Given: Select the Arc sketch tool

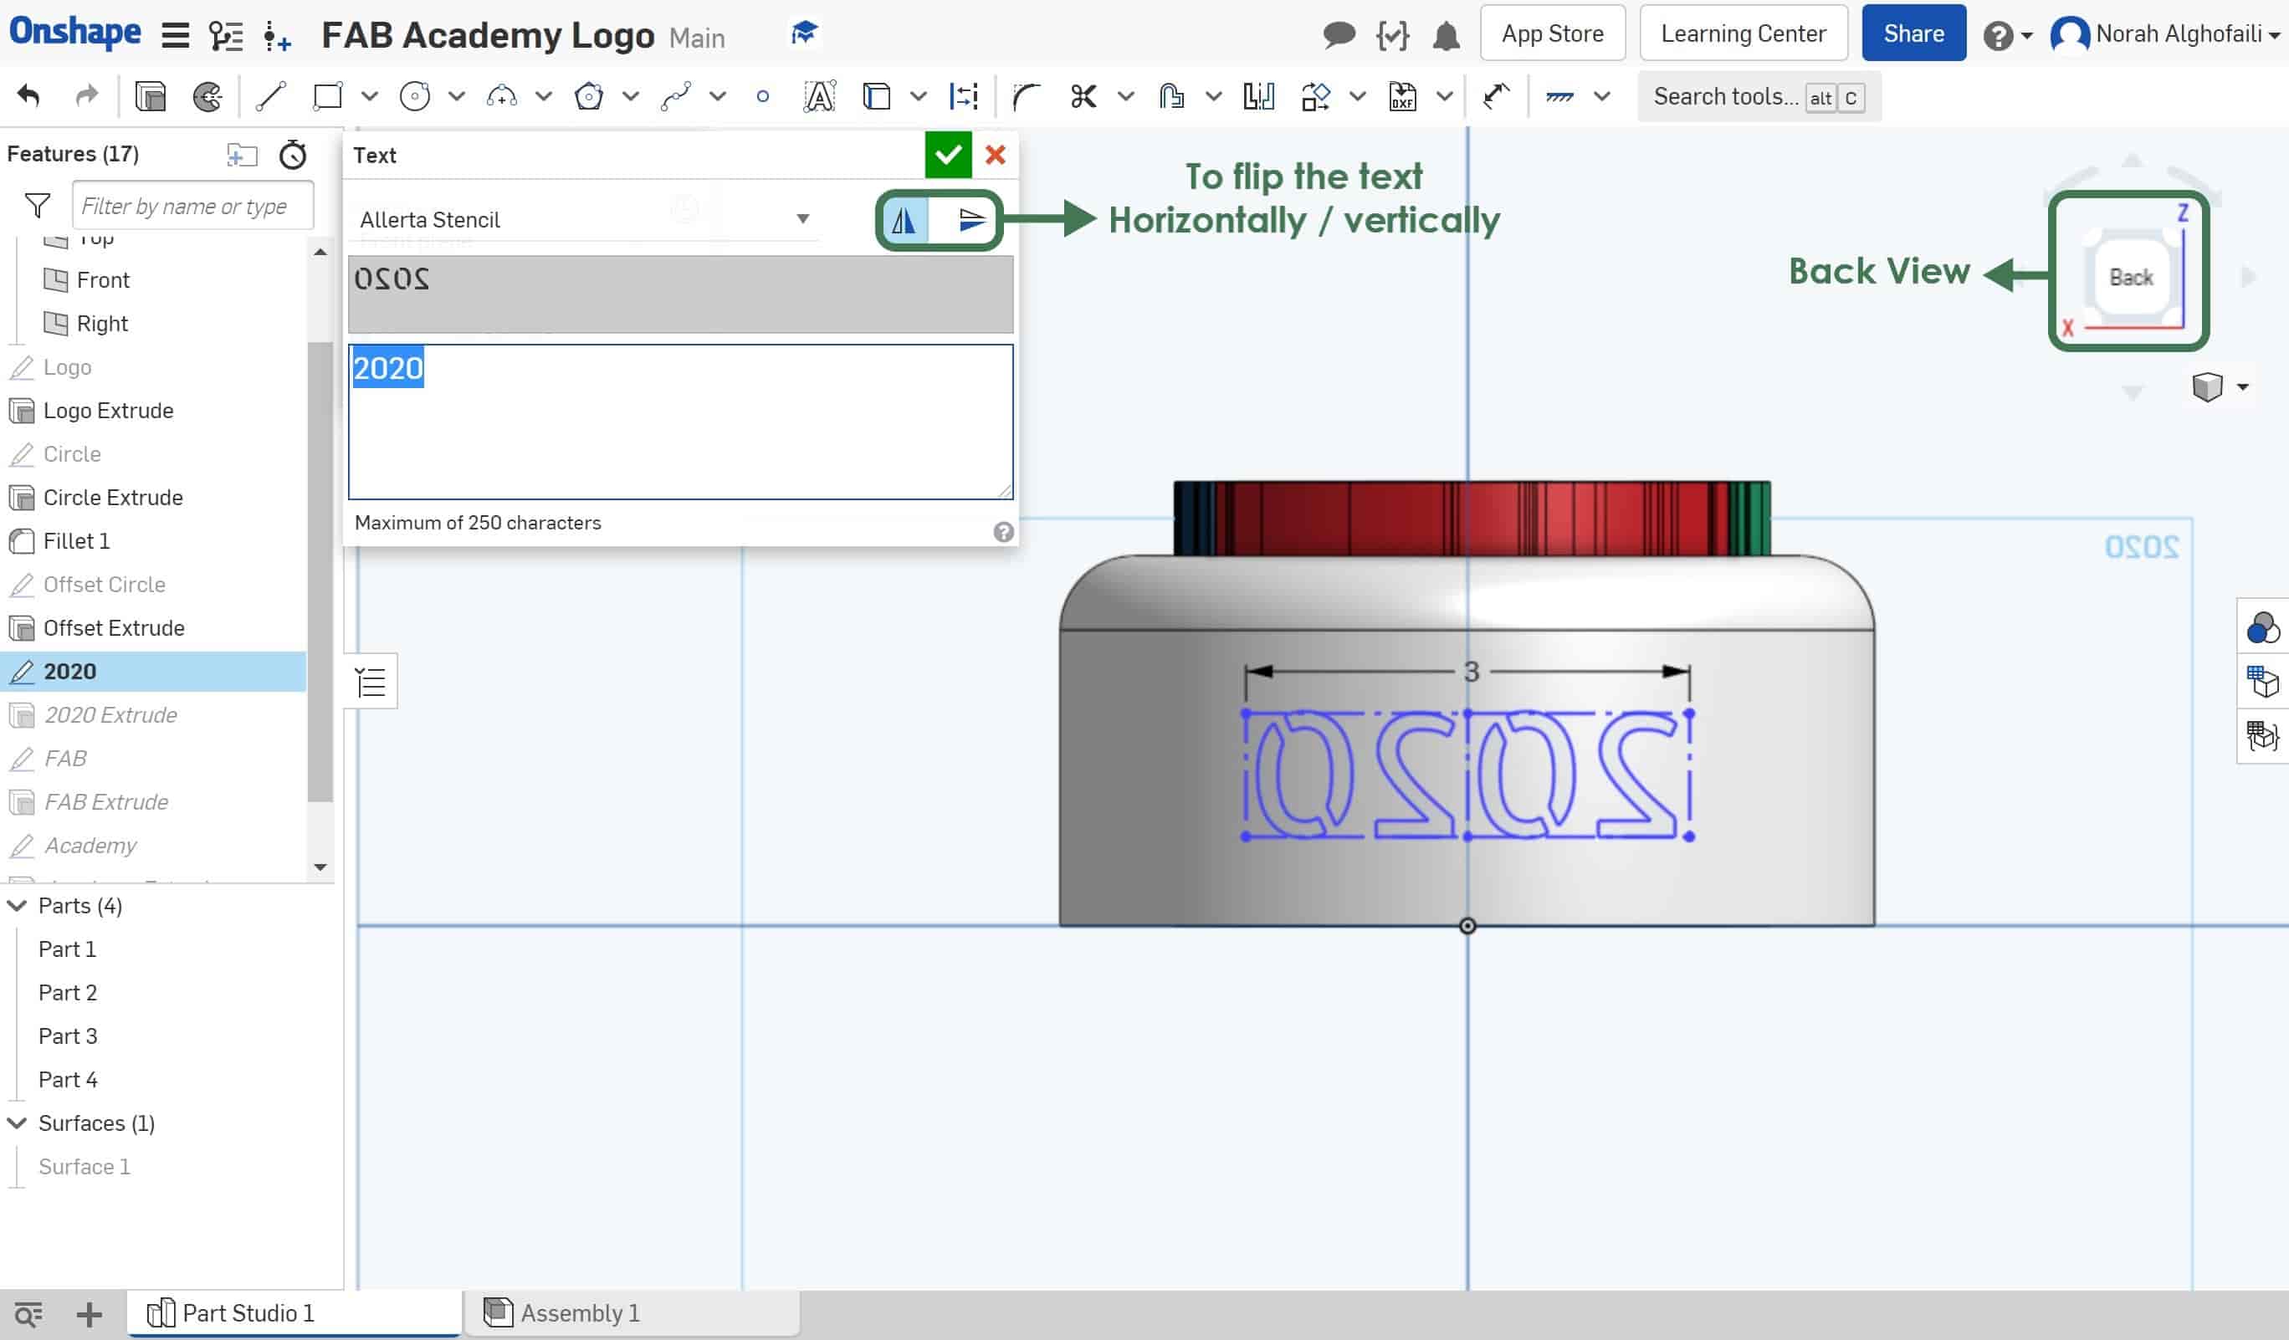Looking at the screenshot, I should pos(501,95).
